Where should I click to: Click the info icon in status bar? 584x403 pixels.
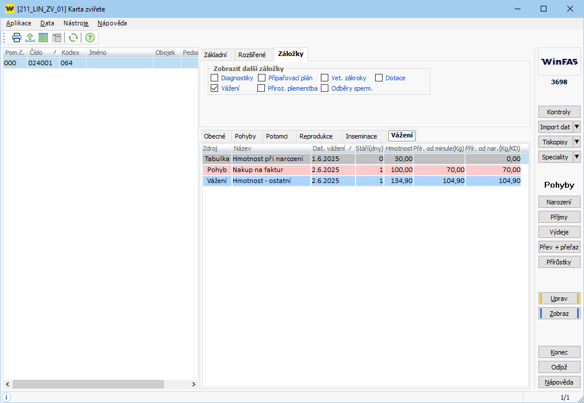6,397
